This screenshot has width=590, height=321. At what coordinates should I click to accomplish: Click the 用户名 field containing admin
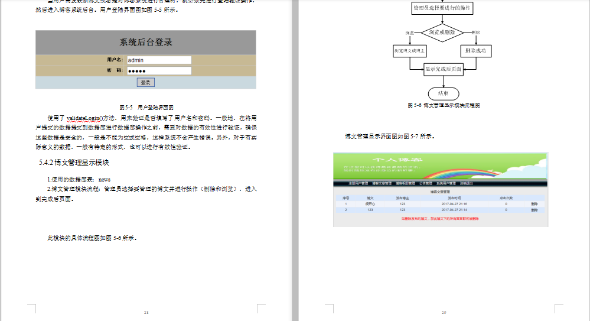pyautogui.click(x=159, y=60)
